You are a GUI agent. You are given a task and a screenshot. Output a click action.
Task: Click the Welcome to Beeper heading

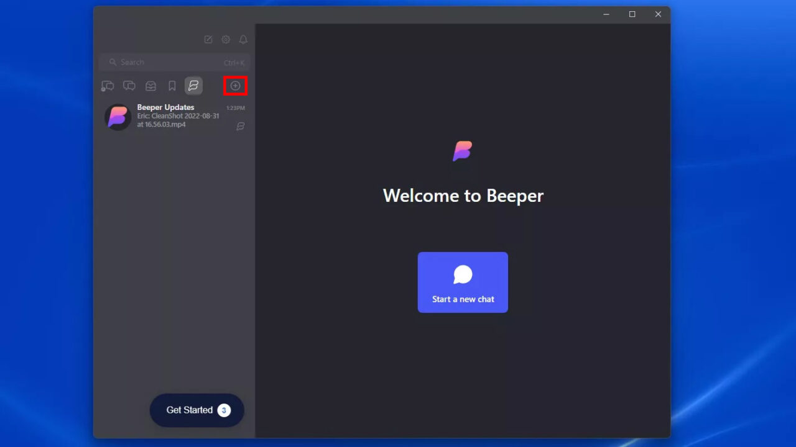tap(463, 196)
